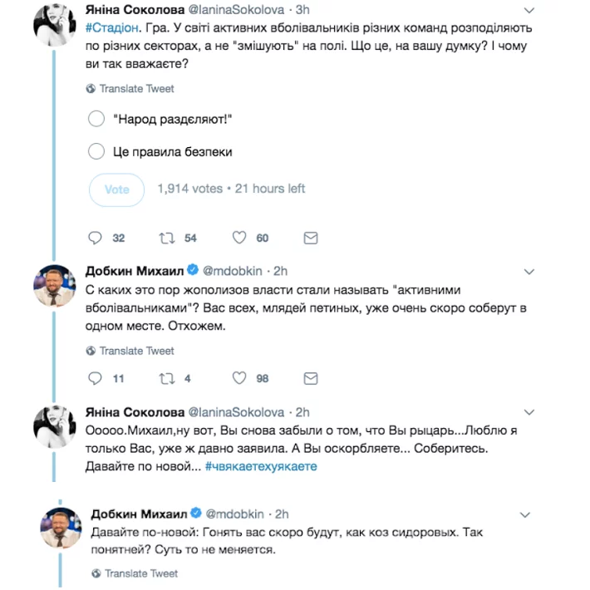The image size is (590, 590).
Task: Select poll option "Це правила безпеки"
Action: click(96, 151)
